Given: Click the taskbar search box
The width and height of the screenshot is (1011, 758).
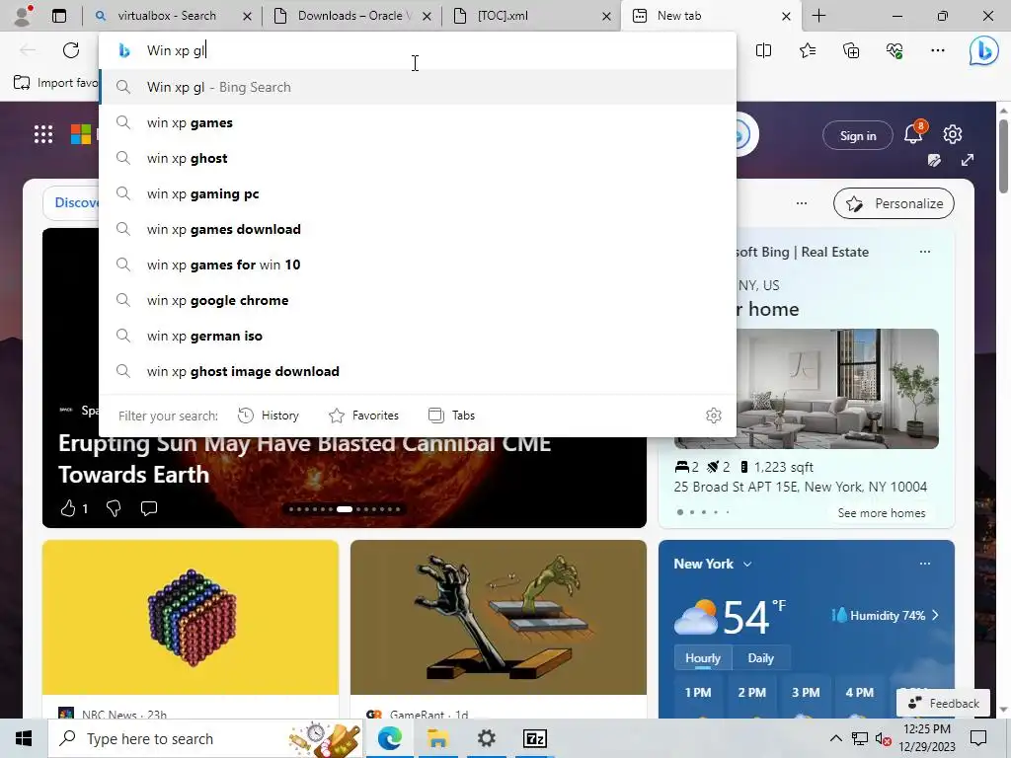Looking at the screenshot, I should point(206,738).
